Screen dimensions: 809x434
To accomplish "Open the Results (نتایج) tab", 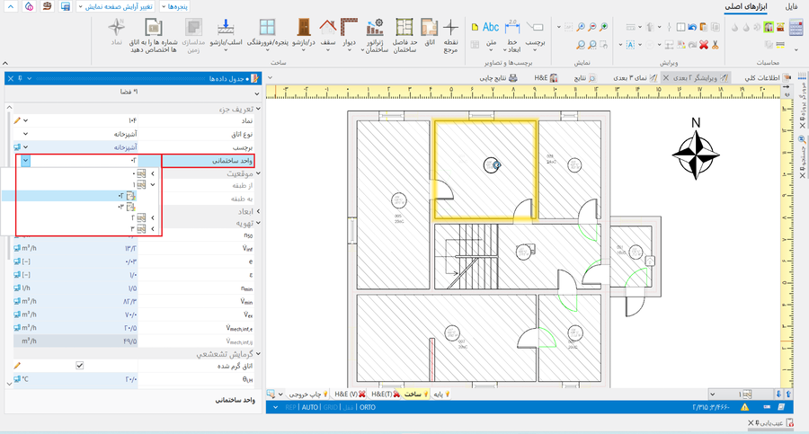I will (x=584, y=78).
